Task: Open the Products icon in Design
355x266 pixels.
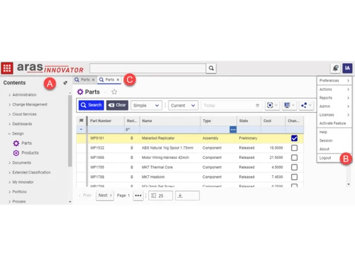Action: click(16, 153)
